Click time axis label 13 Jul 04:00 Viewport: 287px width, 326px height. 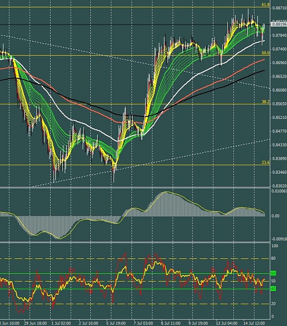tap(227, 323)
